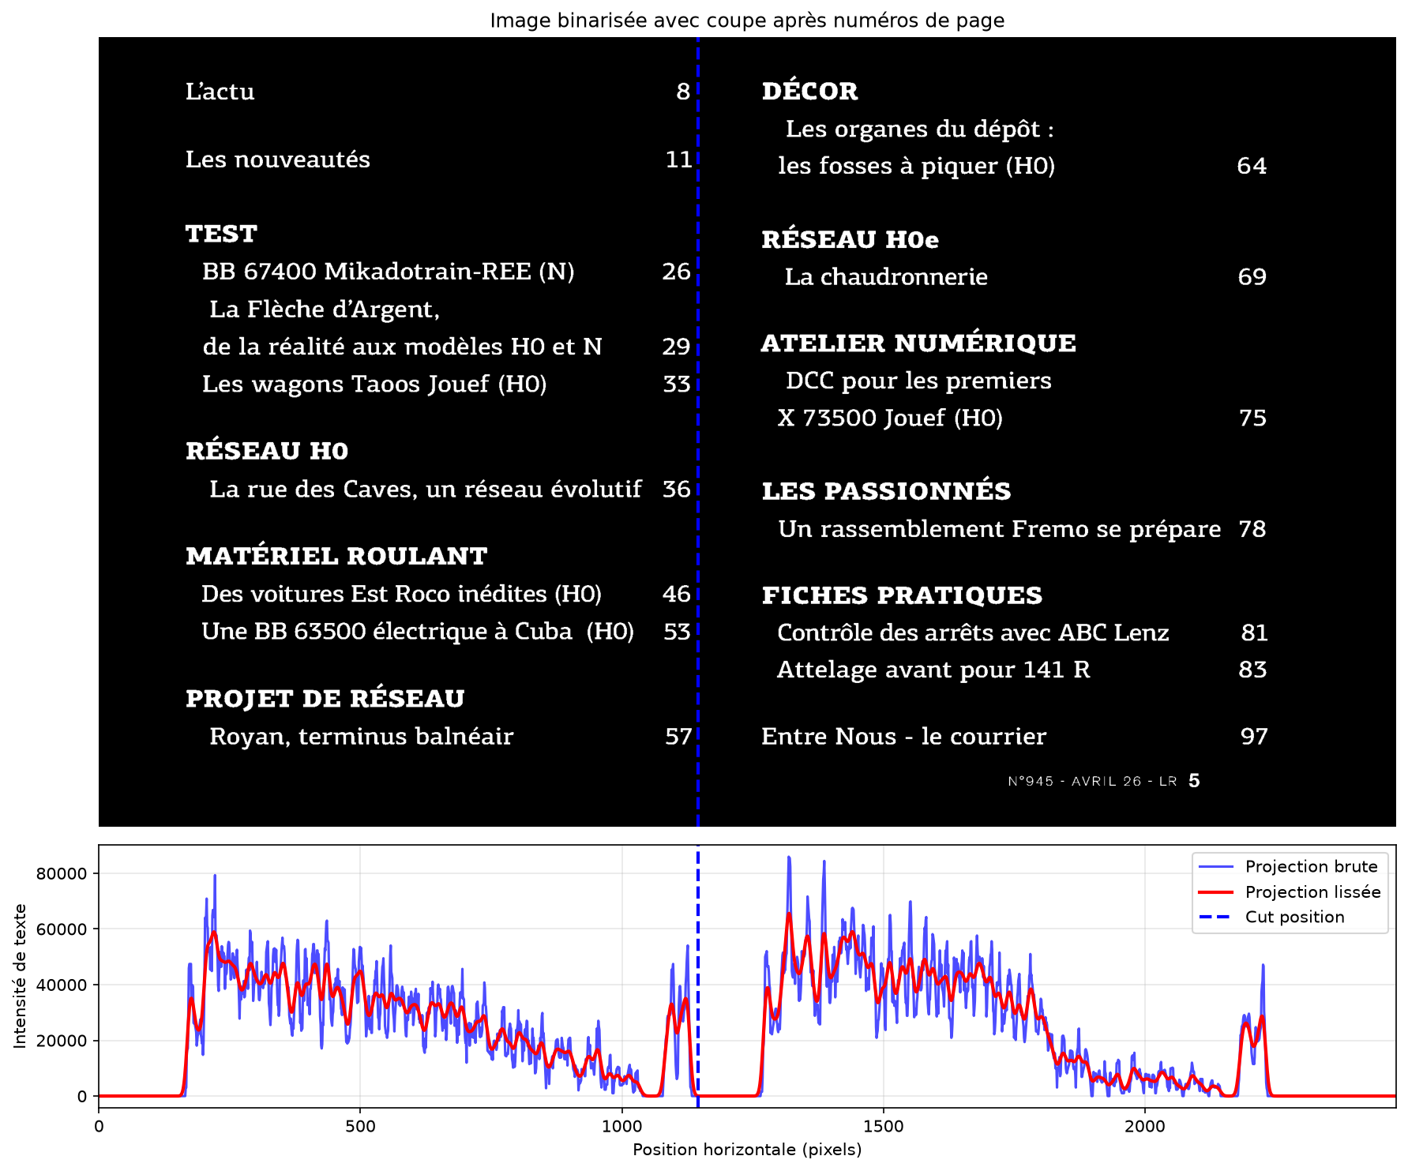Click the y-axis label 'Intensité de texte'

pos(21,976)
